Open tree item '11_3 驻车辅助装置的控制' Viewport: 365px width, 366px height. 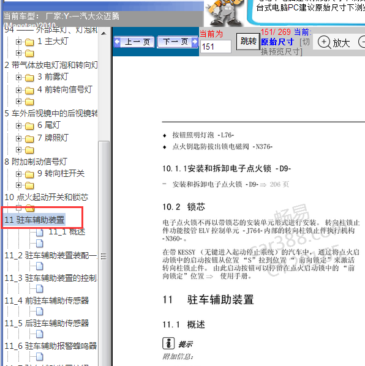(x=51, y=278)
